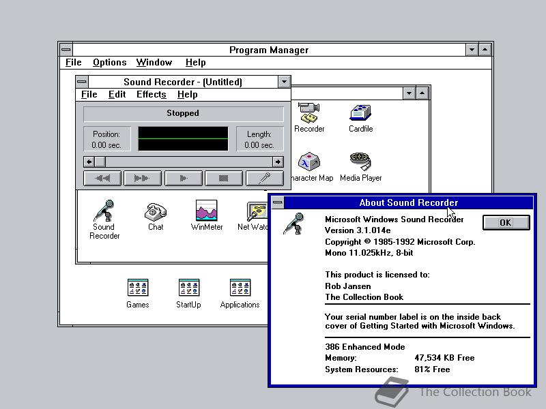
Task: Click the position slider thumb
Action: click(100, 162)
